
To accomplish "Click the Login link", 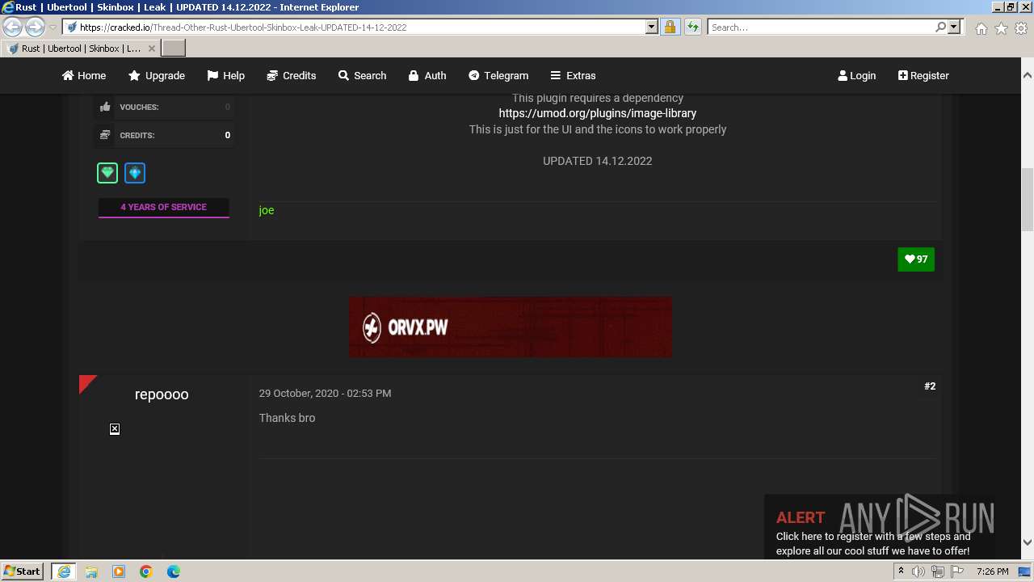I will click(857, 75).
